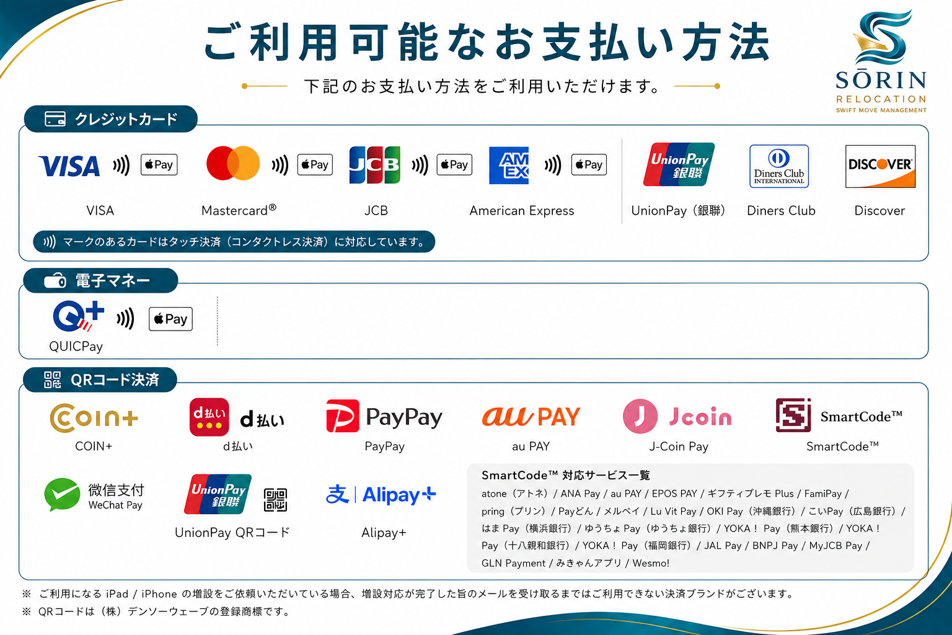Choose the PayPay logo
This screenshot has height=635, width=952.
384,416
